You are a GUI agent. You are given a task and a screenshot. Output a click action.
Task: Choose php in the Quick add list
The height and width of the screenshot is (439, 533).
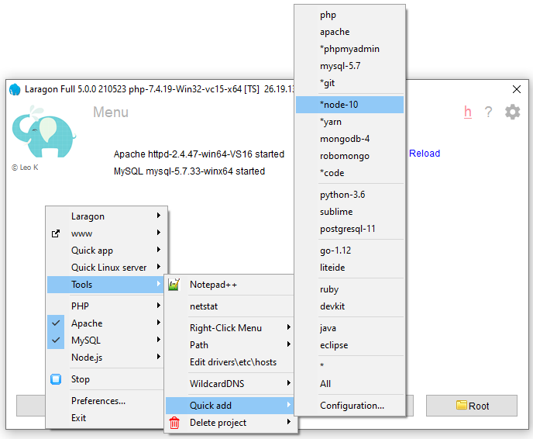(350, 15)
